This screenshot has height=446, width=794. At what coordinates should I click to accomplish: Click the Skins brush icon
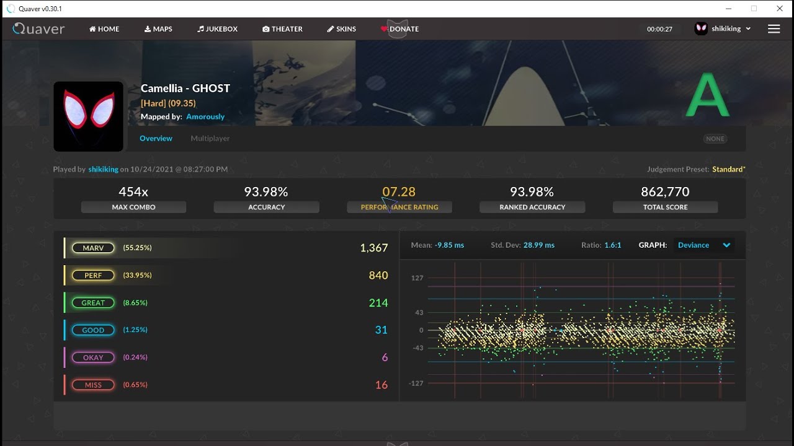(x=331, y=29)
